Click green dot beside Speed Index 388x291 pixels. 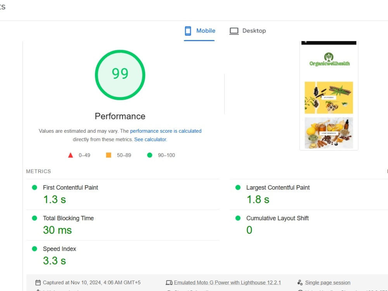click(35, 249)
